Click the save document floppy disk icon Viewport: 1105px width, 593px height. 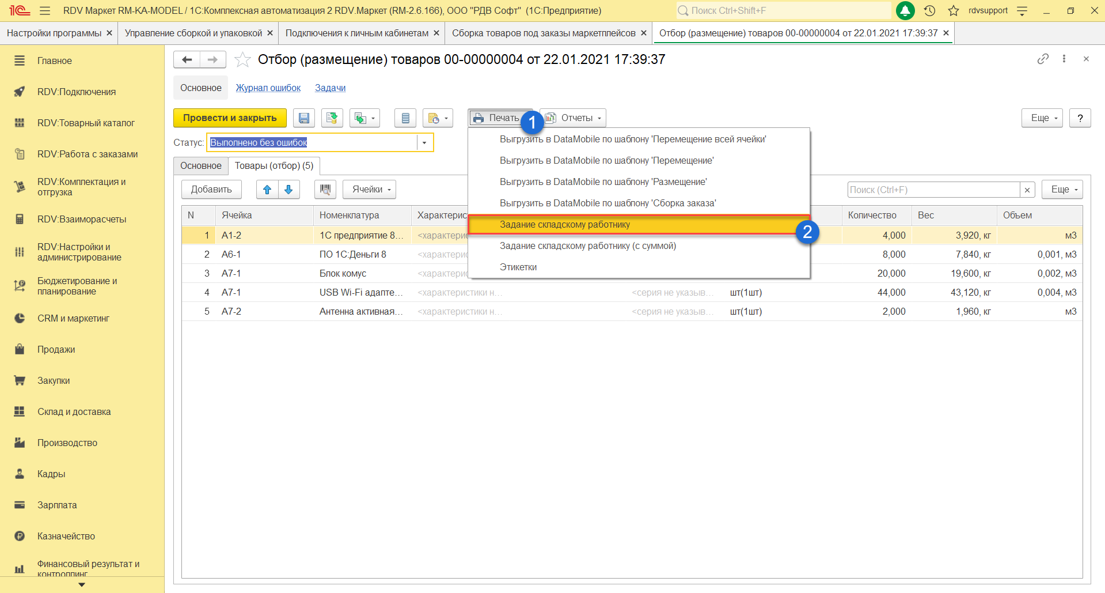click(303, 118)
